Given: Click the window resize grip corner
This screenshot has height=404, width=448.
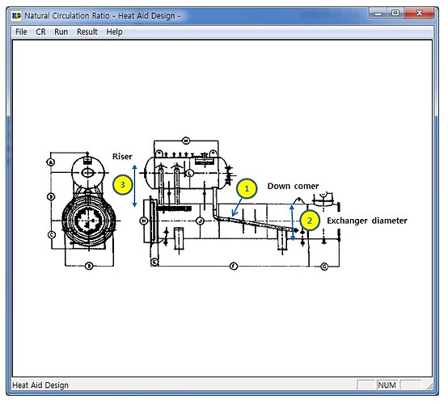Looking at the screenshot, I should tap(430, 386).
